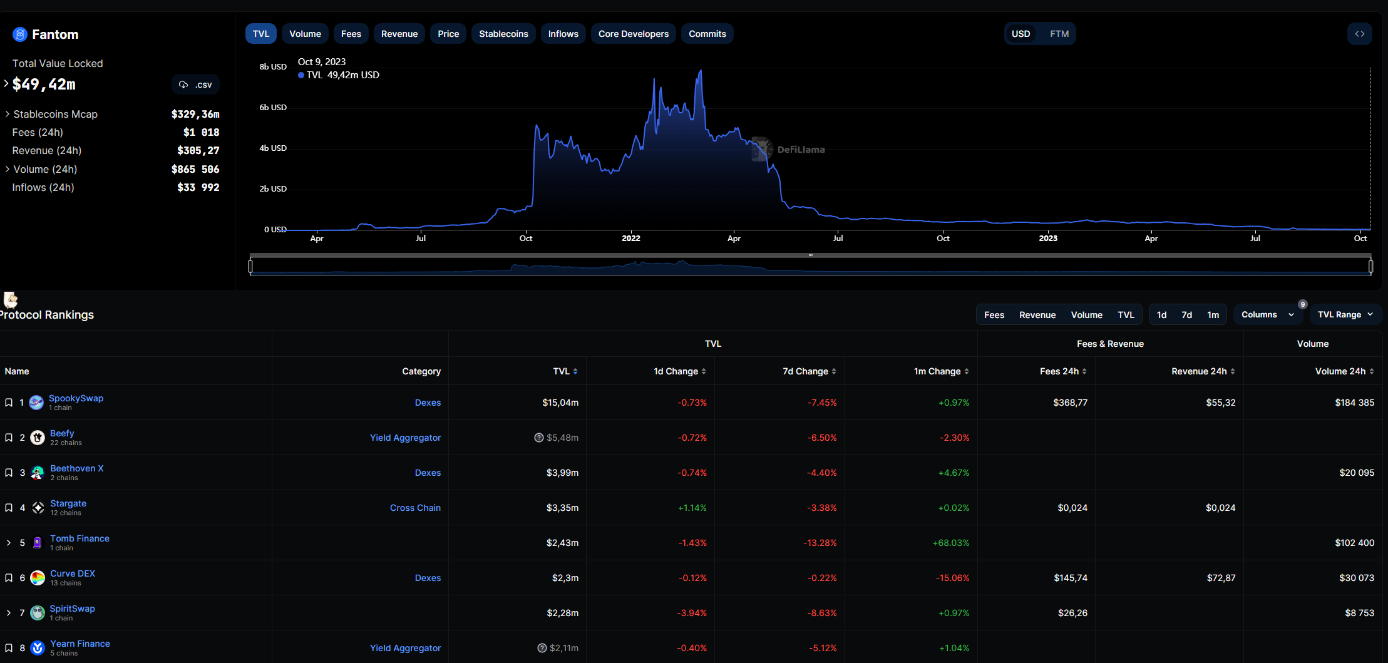Image resolution: width=1388 pixels, height=663 pixels.
Task: Click the Stargate protocol logo
Action: coord(38,508)
